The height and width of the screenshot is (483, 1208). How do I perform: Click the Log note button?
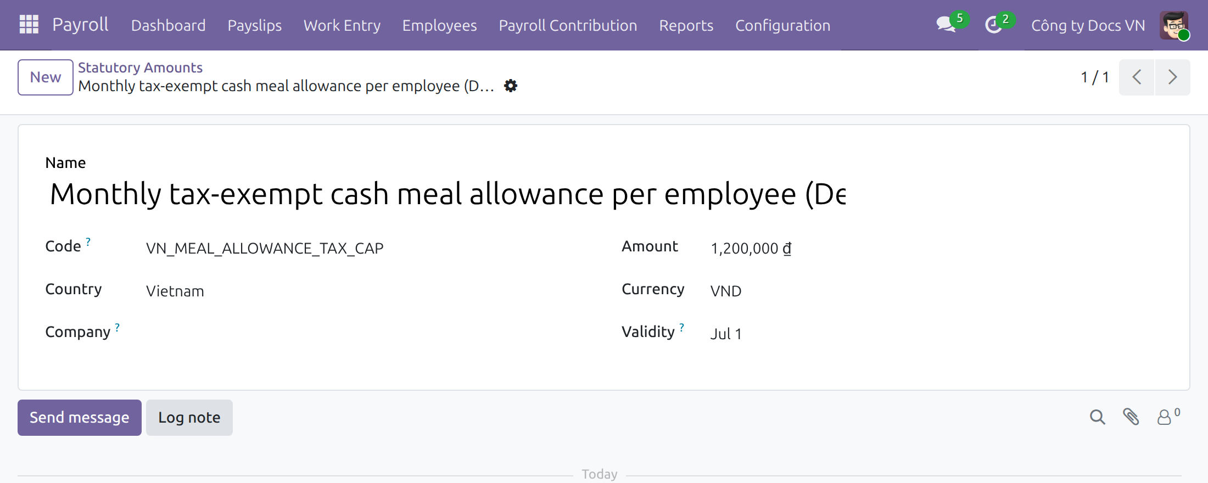(x=189, y=417)
